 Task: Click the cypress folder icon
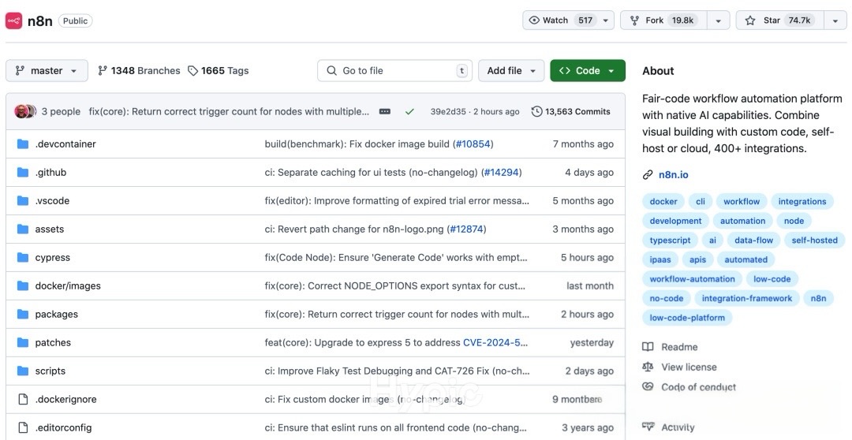[22, 258]
